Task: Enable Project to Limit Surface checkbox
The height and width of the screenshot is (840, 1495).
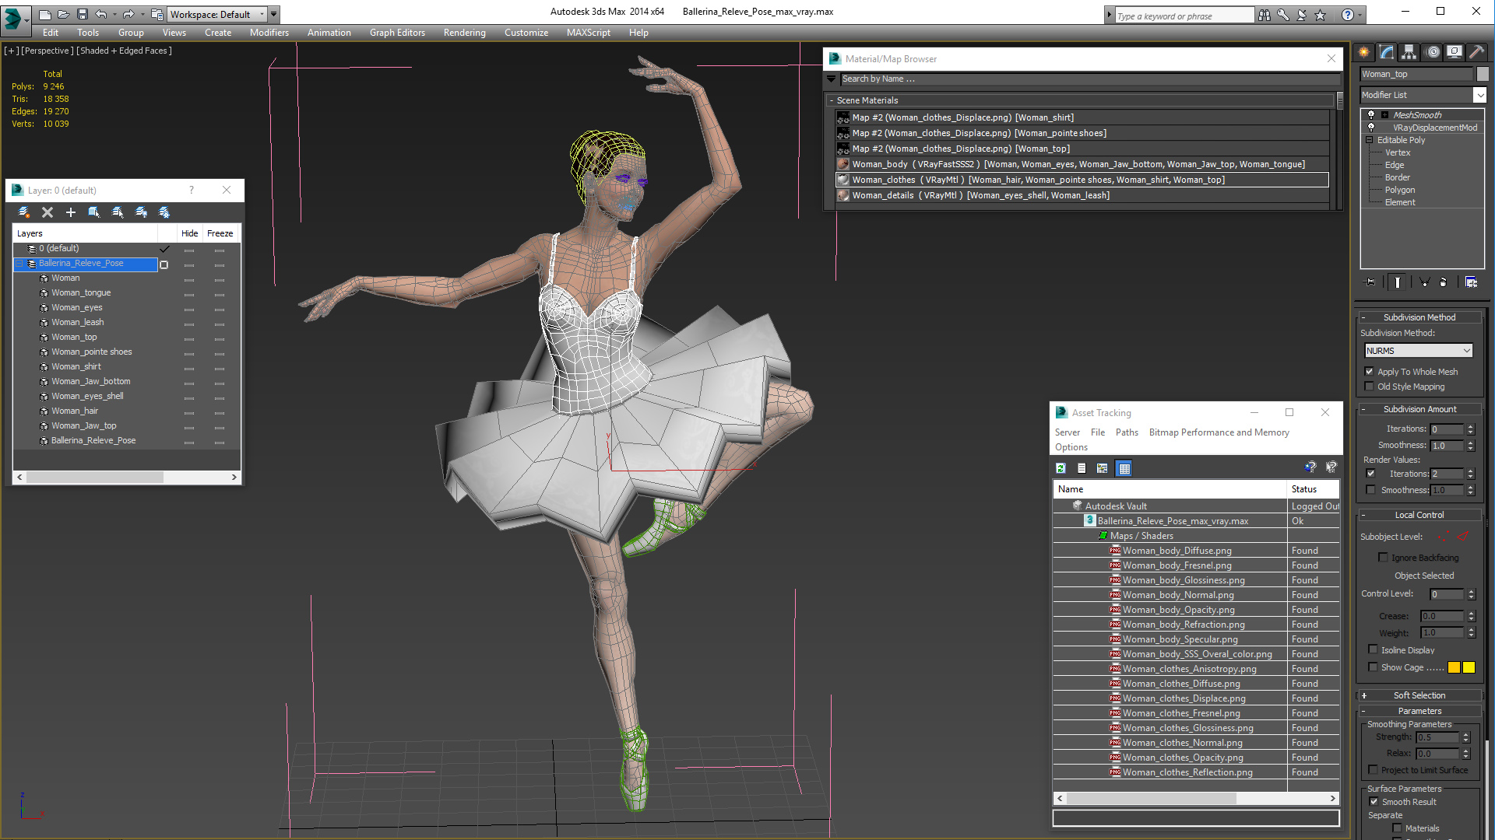Action: pos(1374,770)
